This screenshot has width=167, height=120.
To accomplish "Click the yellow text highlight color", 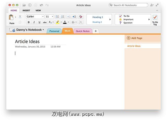I will (x=57, y=22).
